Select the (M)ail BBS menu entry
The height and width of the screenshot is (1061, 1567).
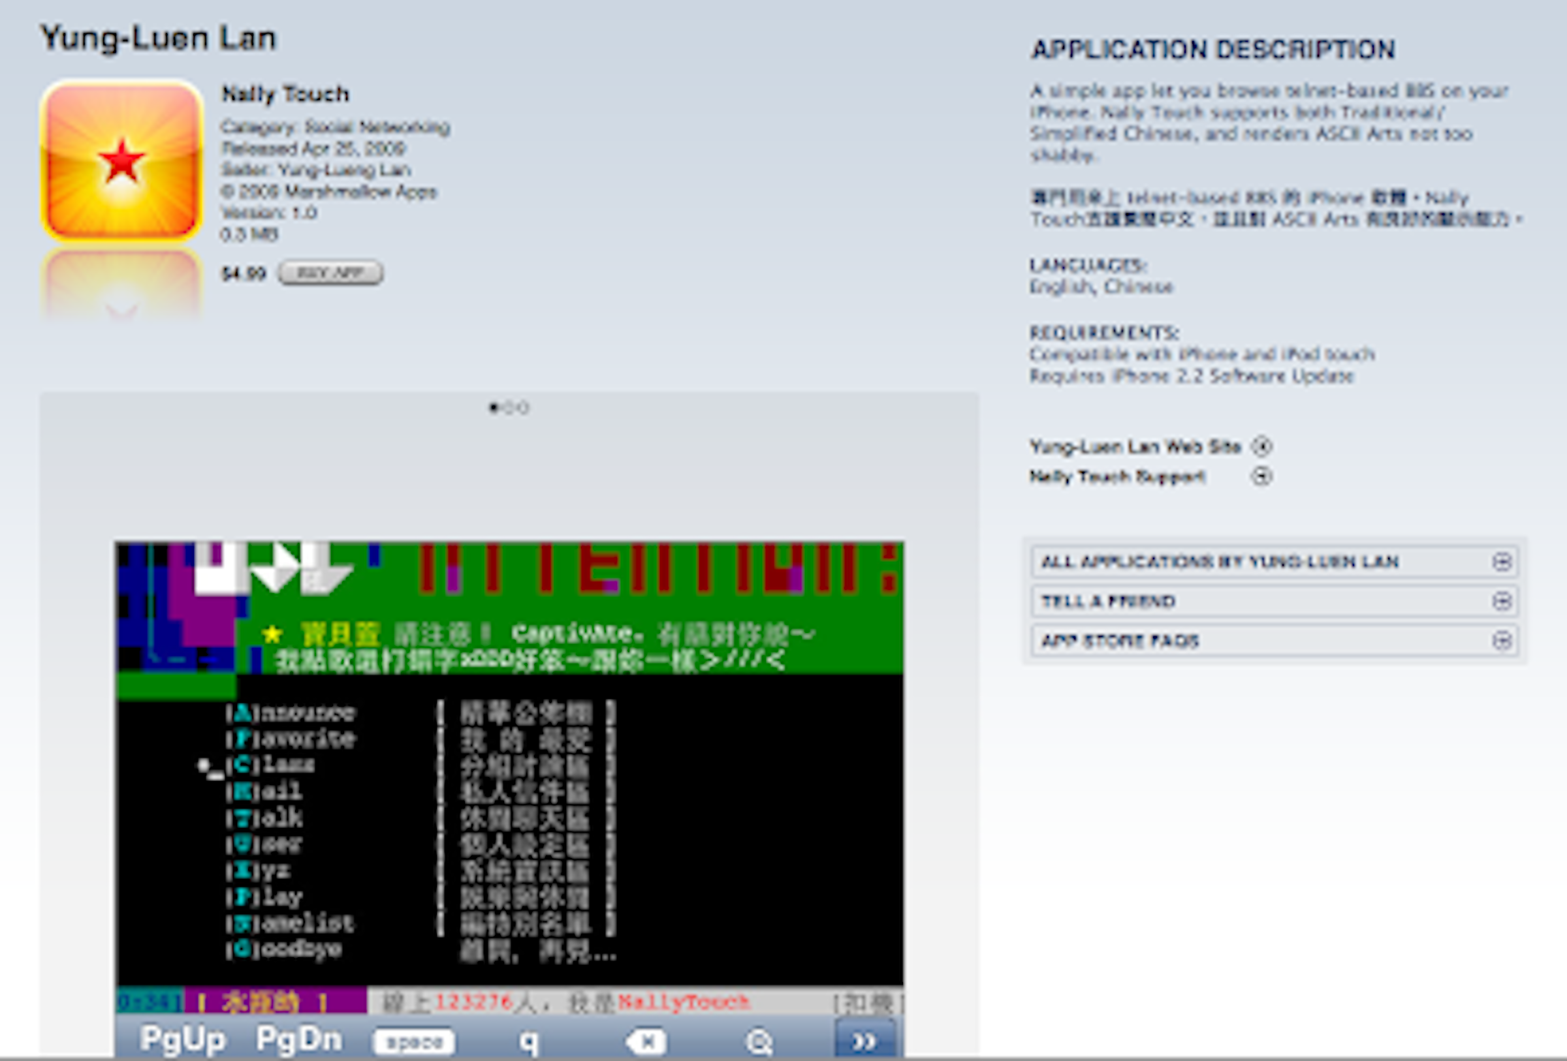[264, 791]
